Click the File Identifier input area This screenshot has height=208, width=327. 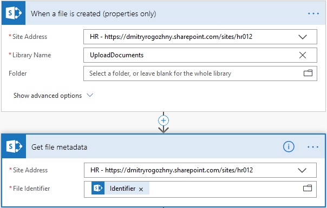click(200, 189)
